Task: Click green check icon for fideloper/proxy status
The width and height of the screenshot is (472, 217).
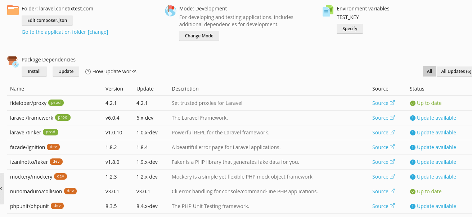Action: tap(413, 103)
